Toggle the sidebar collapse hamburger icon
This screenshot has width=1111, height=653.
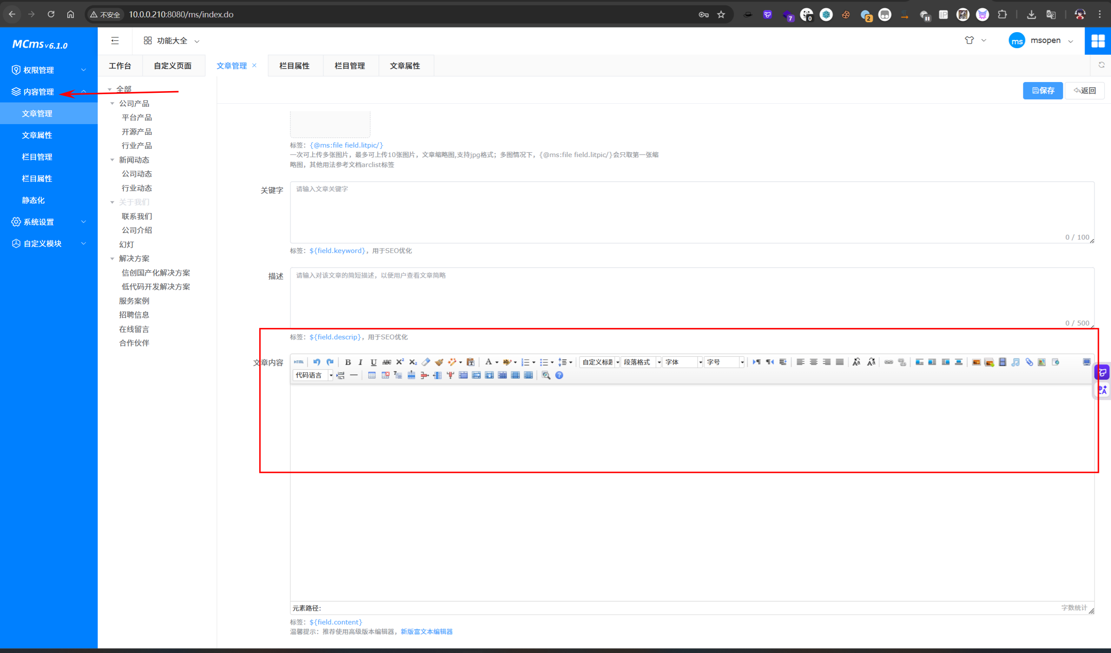(115, 40)
